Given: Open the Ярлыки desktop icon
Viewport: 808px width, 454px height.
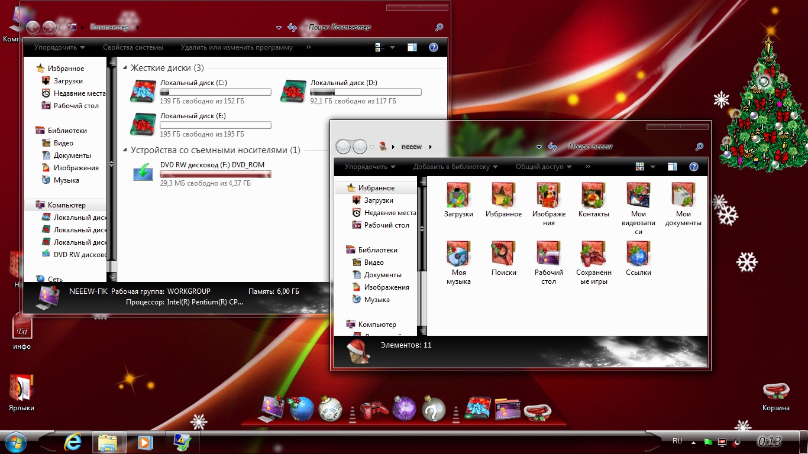Looking at the screenshot, I should coord(21,393).
